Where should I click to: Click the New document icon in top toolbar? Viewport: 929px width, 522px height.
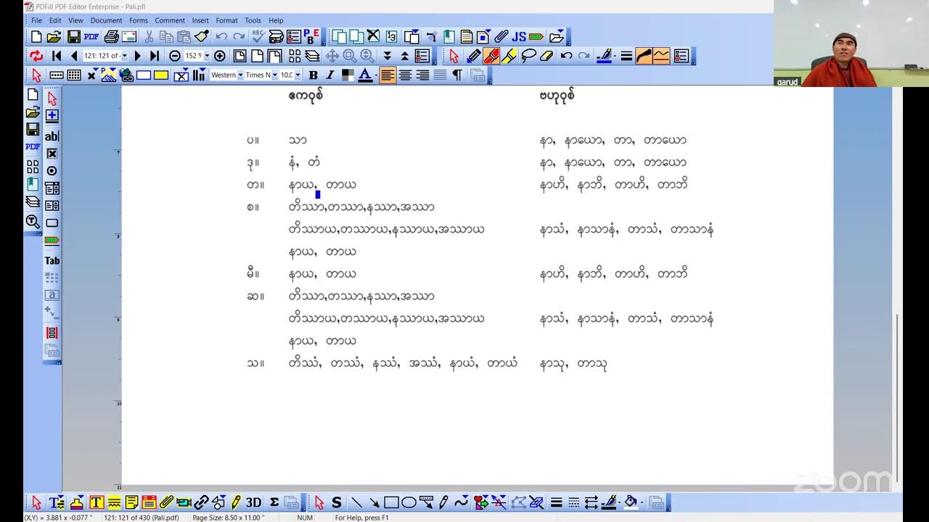tap(36, 36)
